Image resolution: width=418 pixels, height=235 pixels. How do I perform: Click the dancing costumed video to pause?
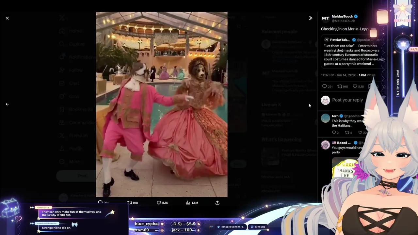pyautogui.click(x=162, y=104)
